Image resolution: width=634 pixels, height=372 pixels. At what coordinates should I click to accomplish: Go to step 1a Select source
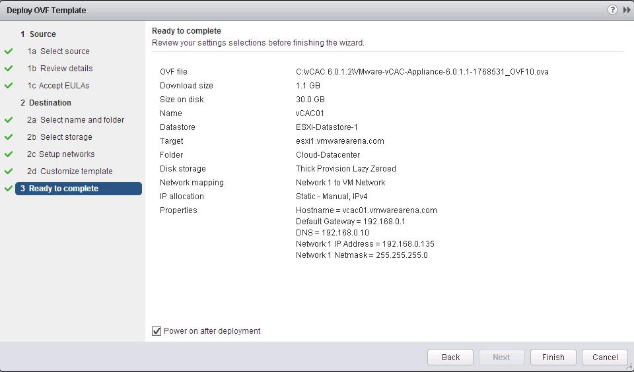coord(58,51)
